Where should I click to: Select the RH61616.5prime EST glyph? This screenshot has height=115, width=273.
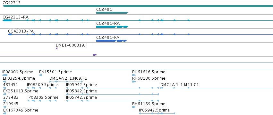click(134, 75)
